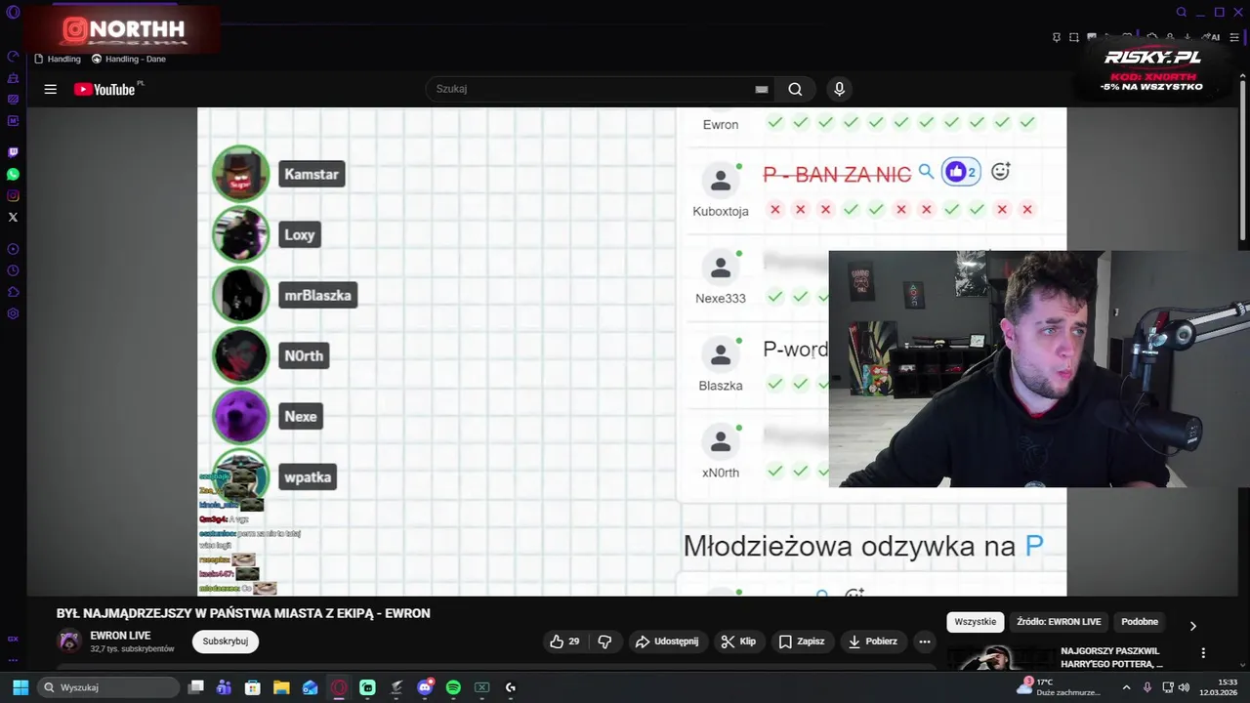Create a clip with Klip button
Viewport: 1250px width, 703px height.
coord(738,641)
